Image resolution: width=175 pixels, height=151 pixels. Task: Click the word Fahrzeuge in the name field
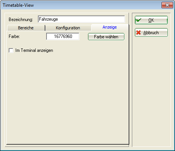(48, 19)
